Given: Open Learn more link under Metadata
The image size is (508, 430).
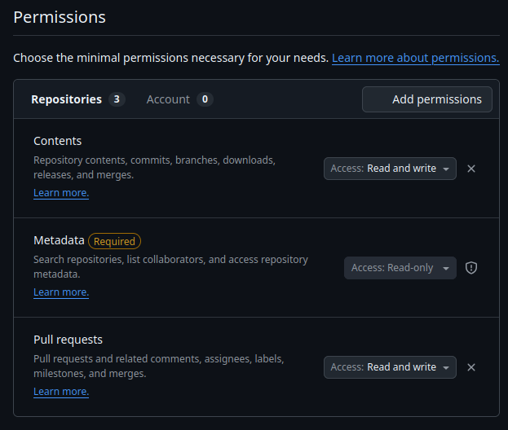Looking at the screenshot, I should (x=61, y=292).
